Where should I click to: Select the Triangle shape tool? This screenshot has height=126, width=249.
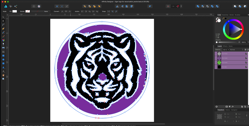point(3,67)
